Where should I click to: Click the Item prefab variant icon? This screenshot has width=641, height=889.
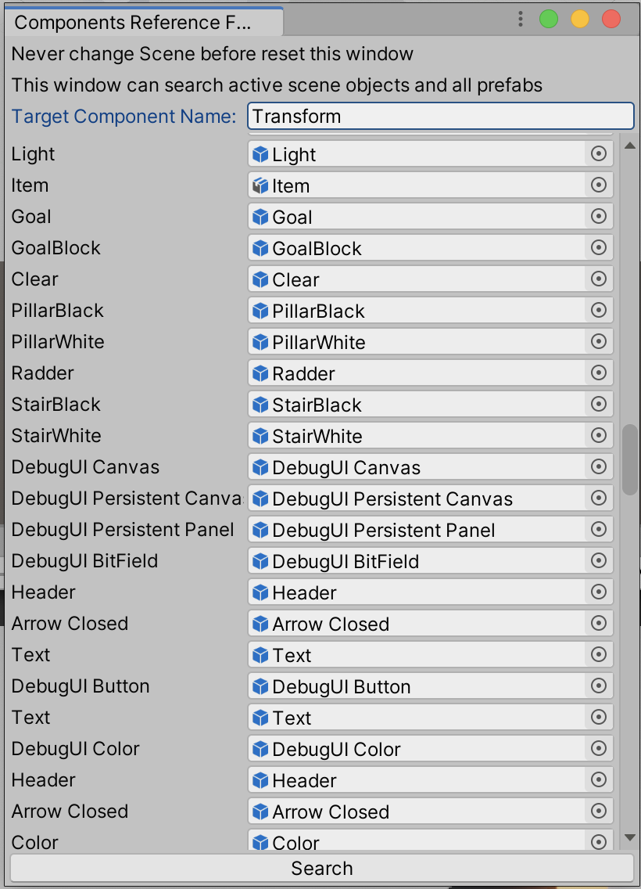(260, 185)
